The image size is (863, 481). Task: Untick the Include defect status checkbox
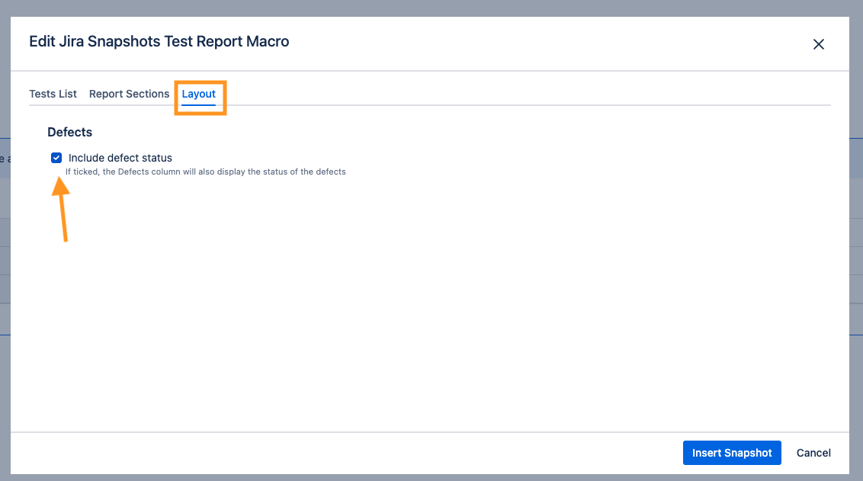(56, 158)
